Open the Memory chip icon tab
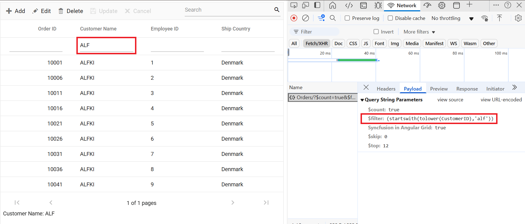This screenshot has height=224, width=525. [442, 5]
